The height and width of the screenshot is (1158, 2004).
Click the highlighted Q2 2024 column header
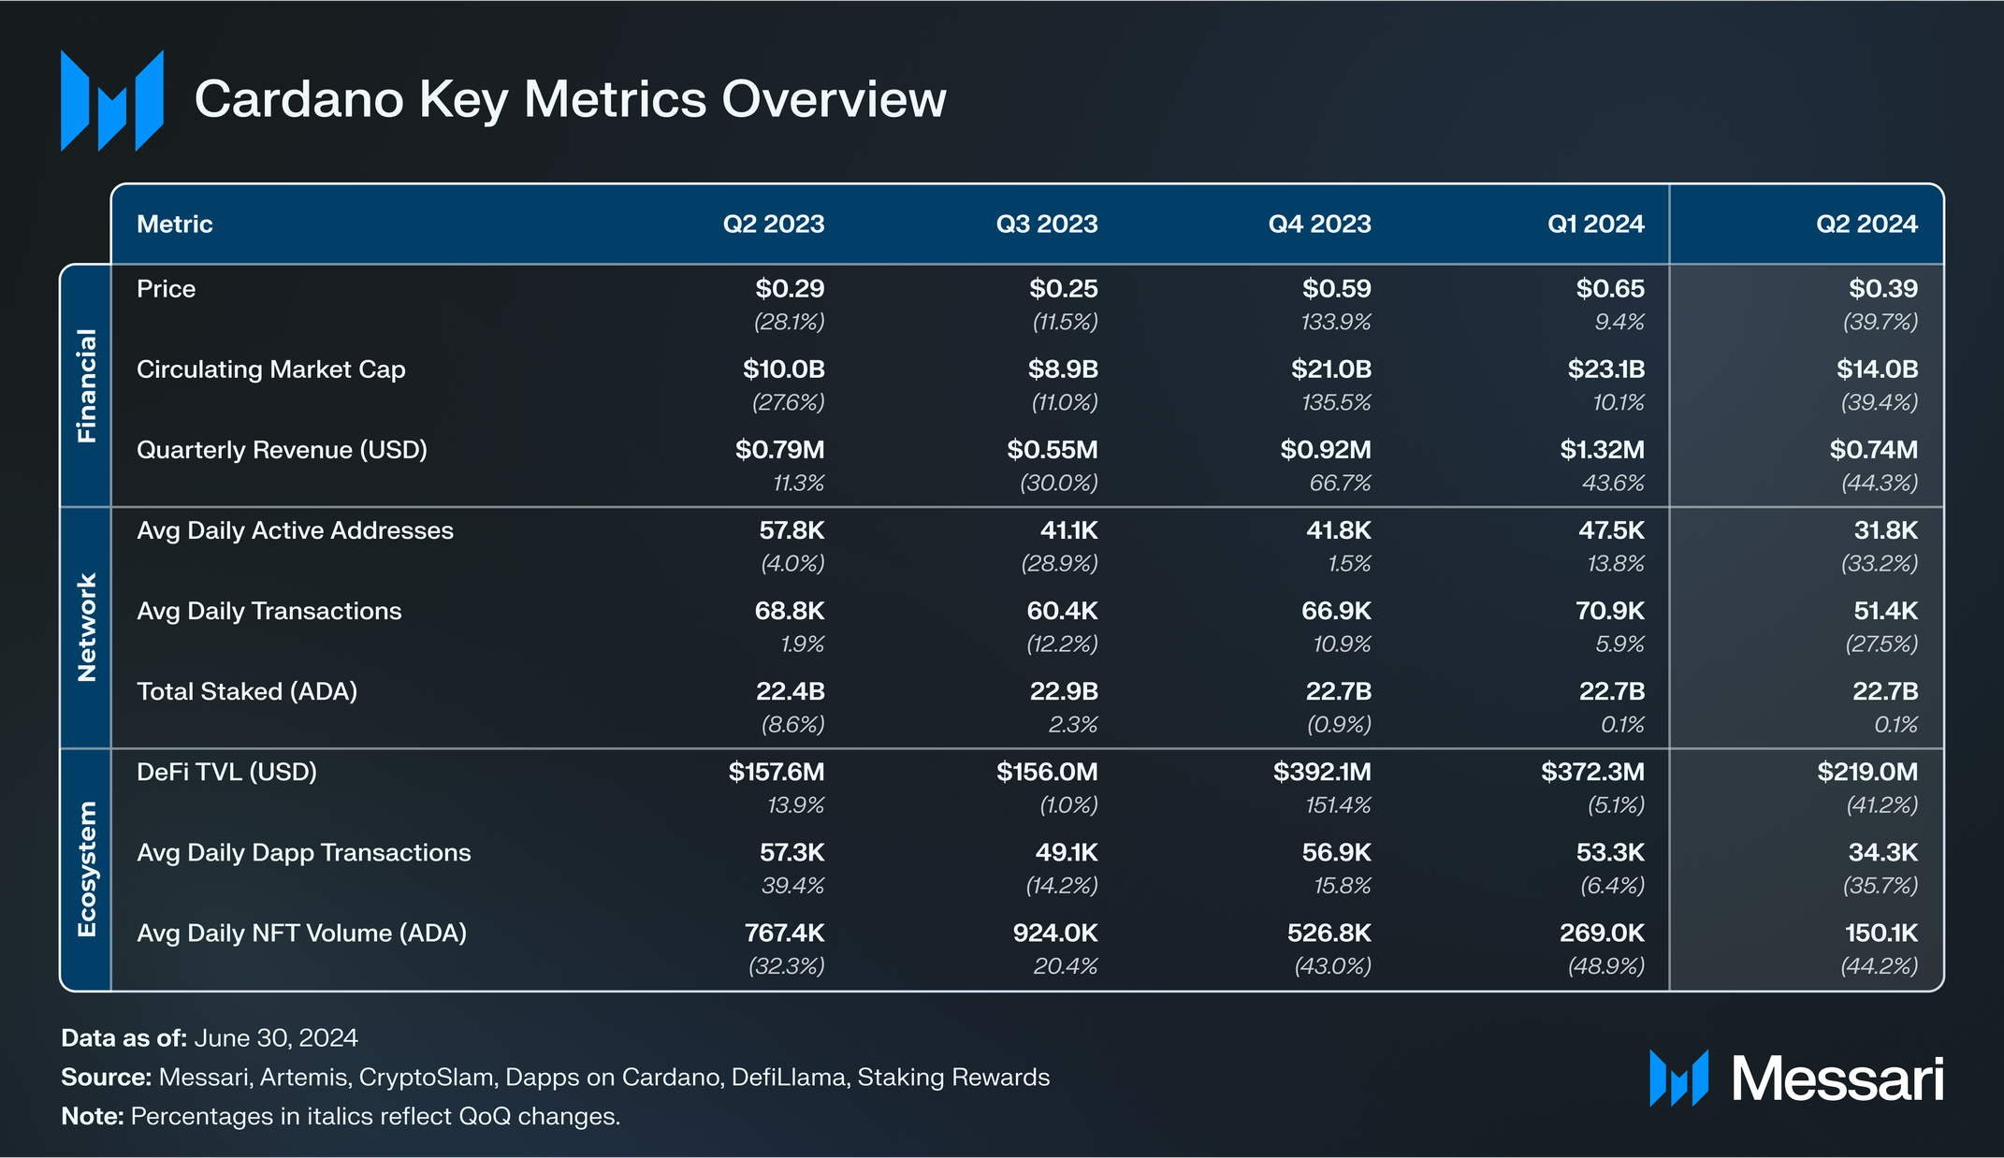(x=1866, y=224)
